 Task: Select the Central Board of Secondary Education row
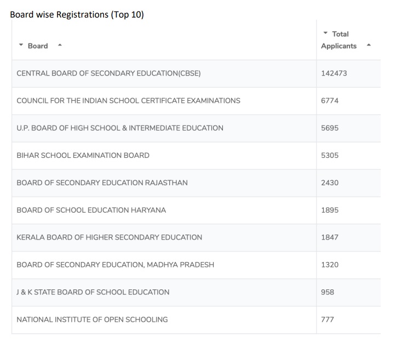click(x=108, y=73)
